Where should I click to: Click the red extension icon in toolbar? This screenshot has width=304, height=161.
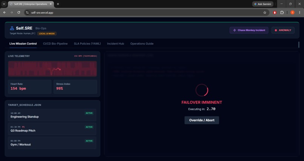point(275,12)
